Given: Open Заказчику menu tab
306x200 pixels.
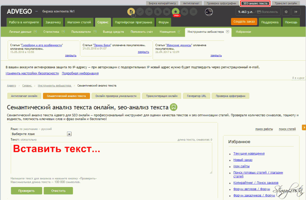Looking at the screenshot, I should (x=53, y=23).
